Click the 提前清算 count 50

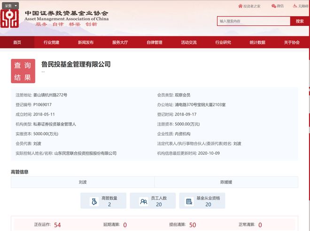(193, 225)
